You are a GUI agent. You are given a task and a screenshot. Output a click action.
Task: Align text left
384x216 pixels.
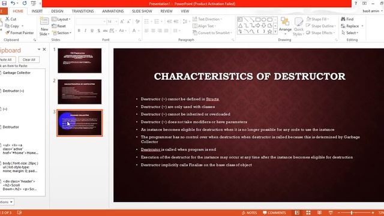[x=146, y=31]
